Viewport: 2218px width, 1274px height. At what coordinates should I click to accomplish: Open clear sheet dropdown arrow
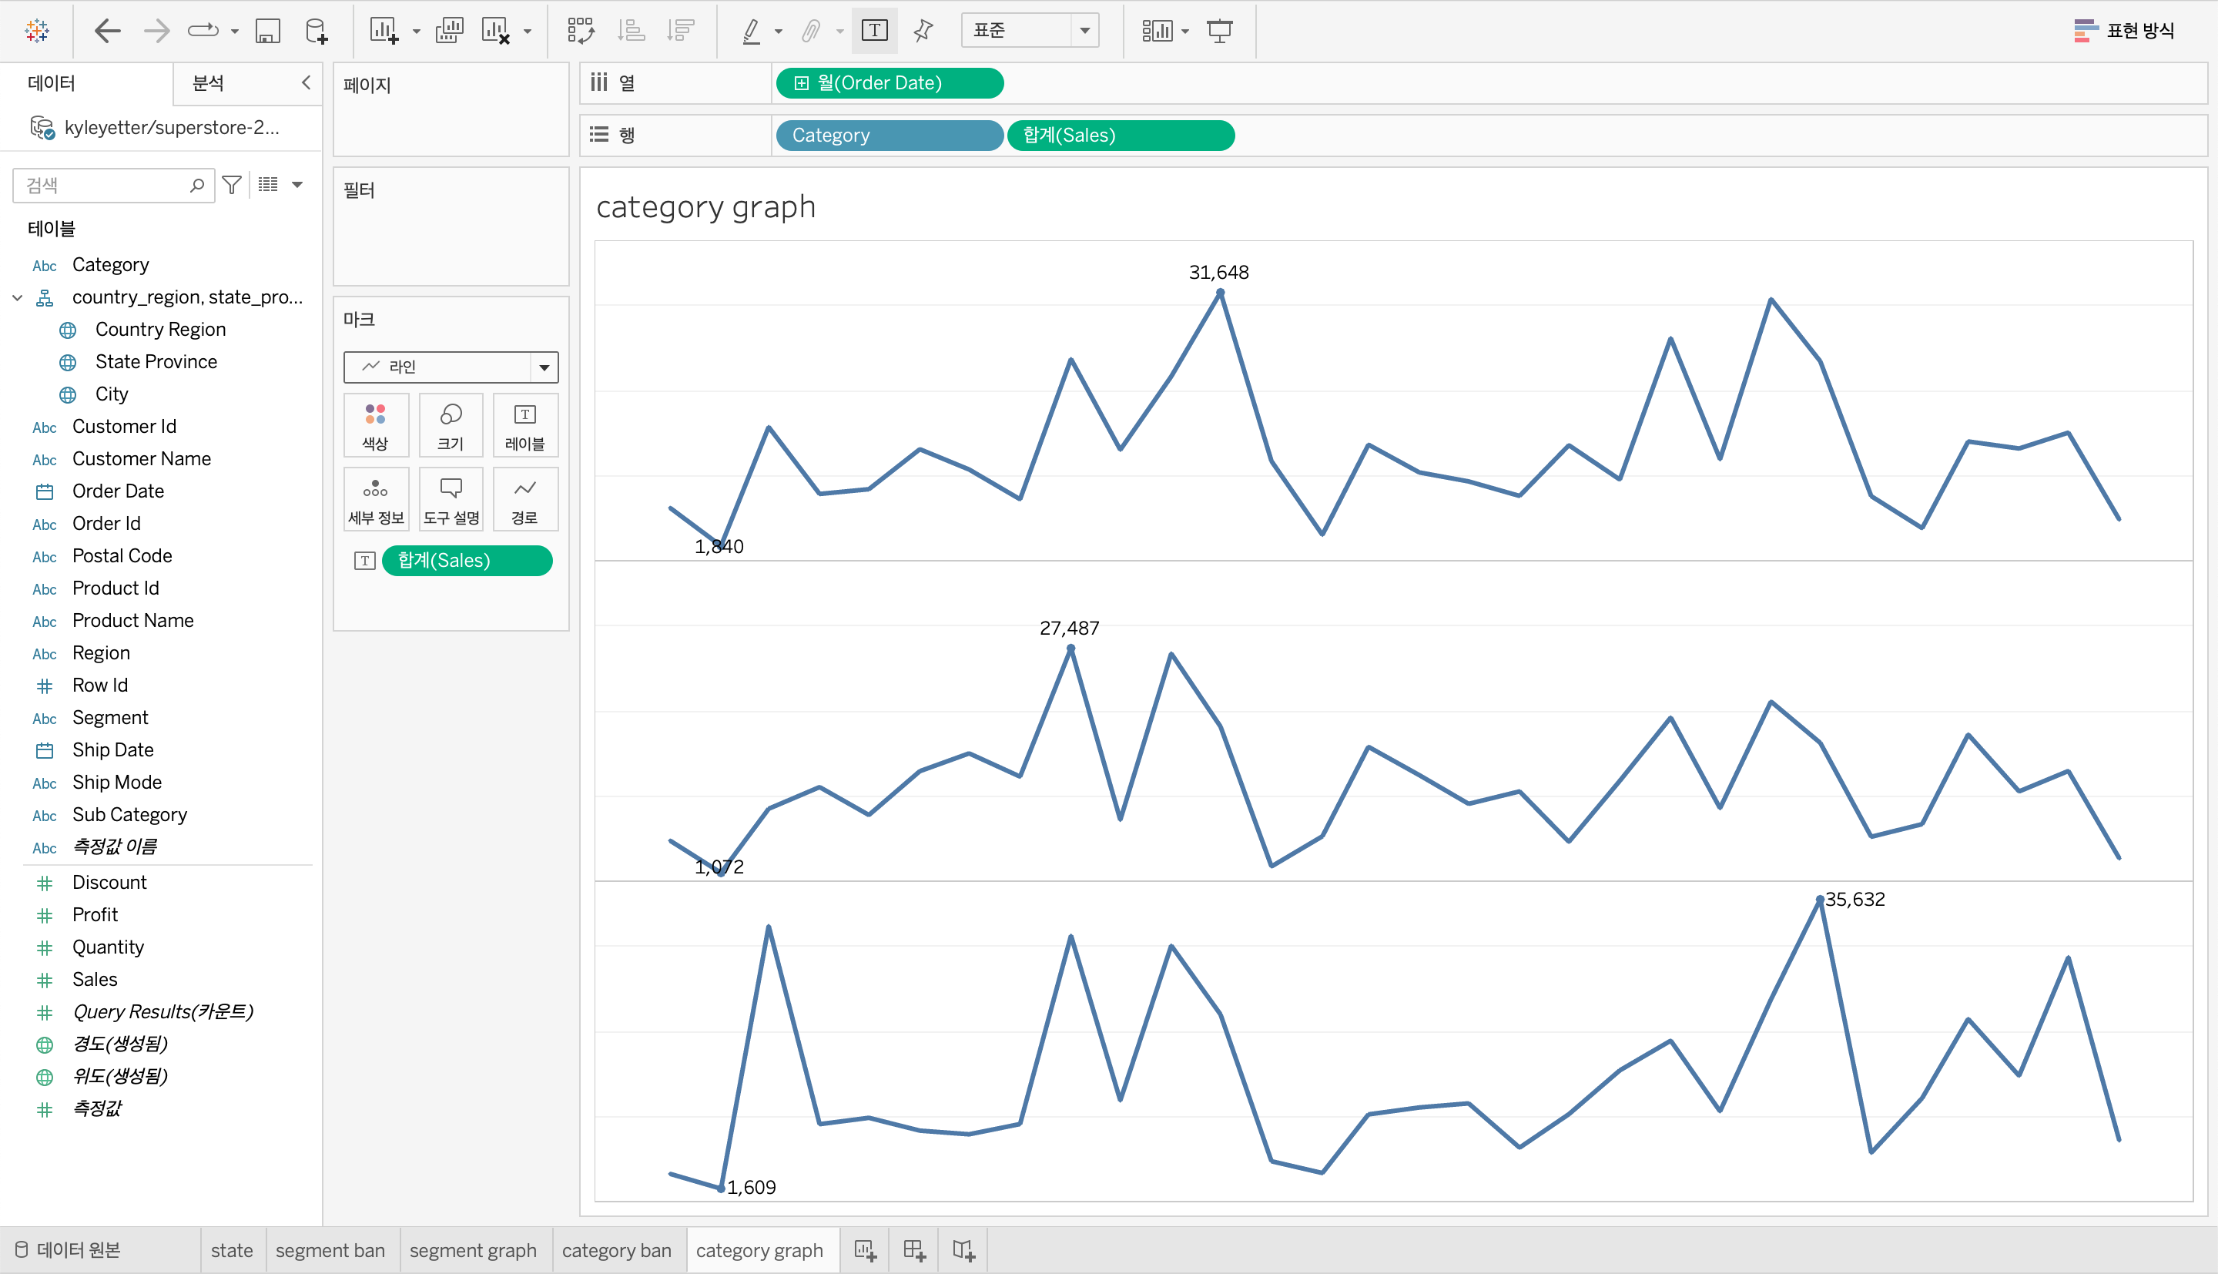click(528, 32)
